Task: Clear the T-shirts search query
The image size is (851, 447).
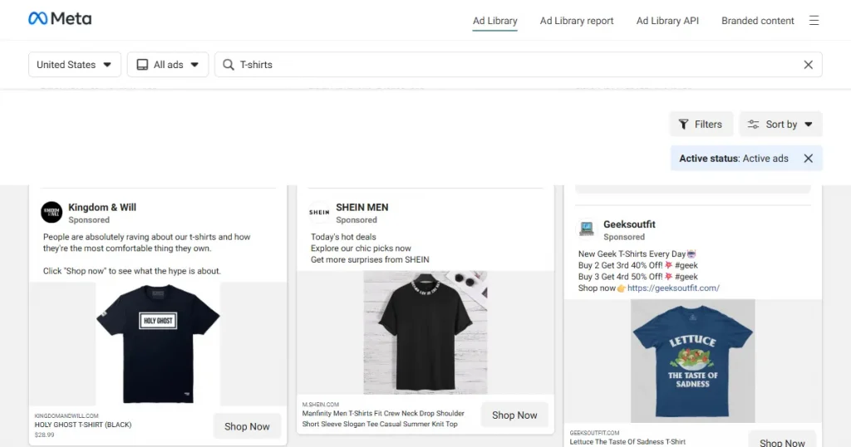Action: [808, 65]
